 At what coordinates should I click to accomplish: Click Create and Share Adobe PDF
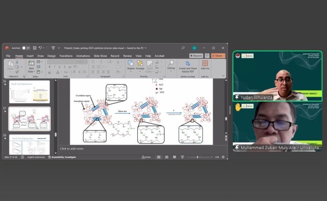coord(188,65)
